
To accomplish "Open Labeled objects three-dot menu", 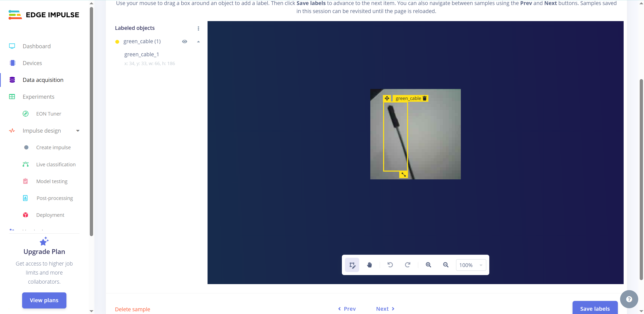I will (198, 28).
